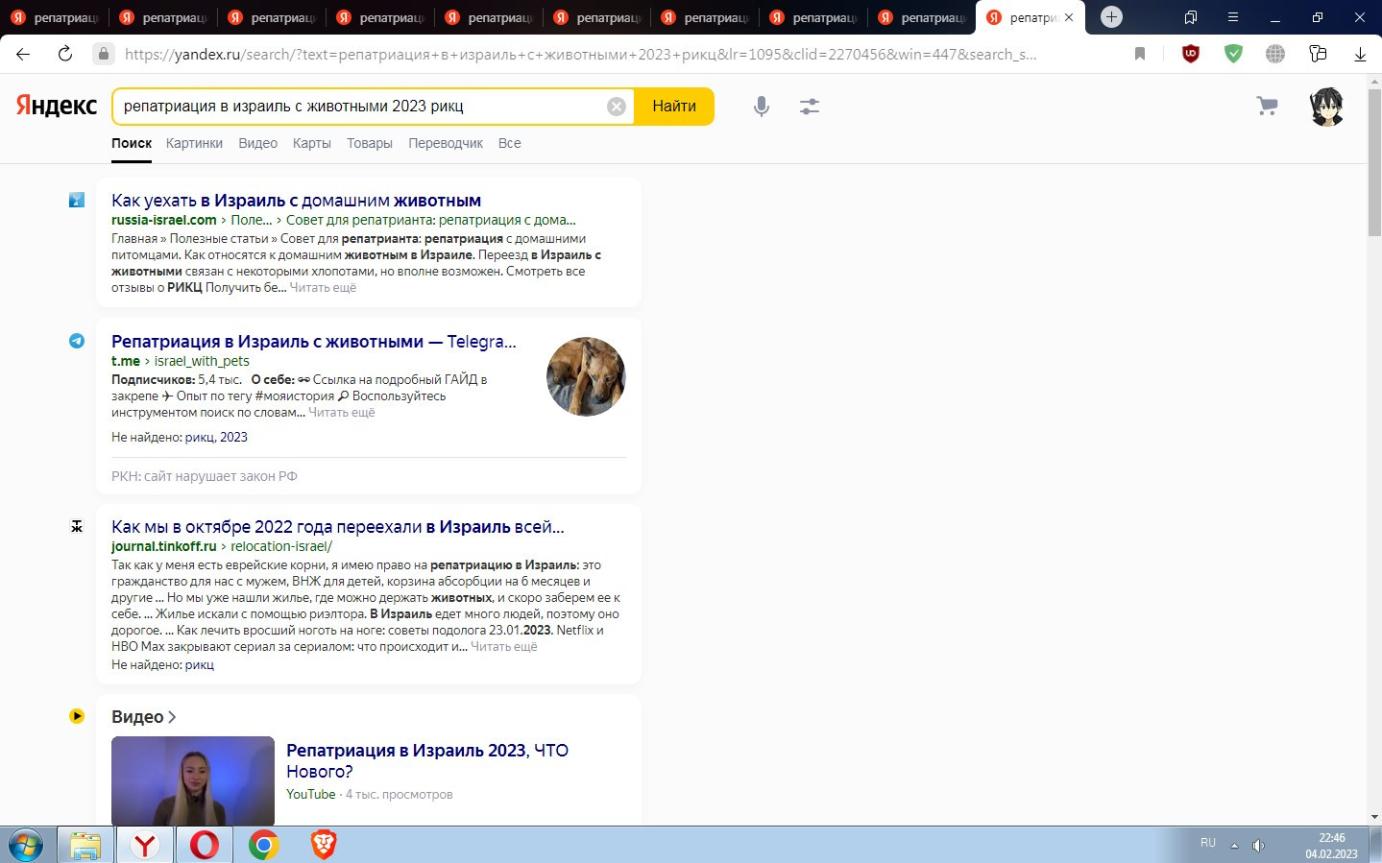Open 'Как мы в октябре 2022 года переехали' result

click(x=338, y=527)
